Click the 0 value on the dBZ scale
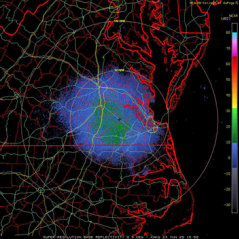The width and height of the screenshot is (239, 239). click(x=229, y=158)
